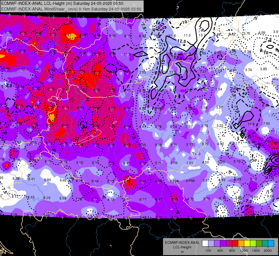
Task: Click the grid value 3.75
Action: [x=247, y=33]
